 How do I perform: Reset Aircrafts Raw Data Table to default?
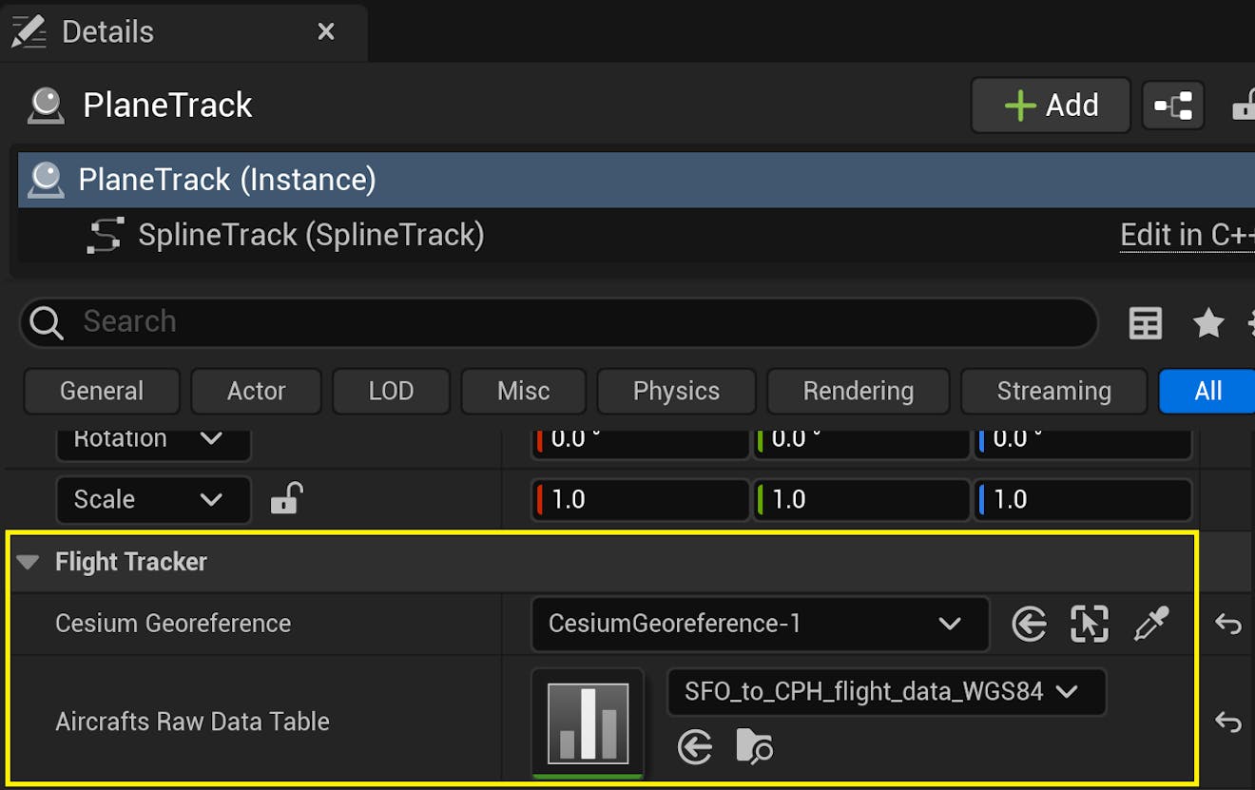pyautogui.click(x=1227, y=723)
